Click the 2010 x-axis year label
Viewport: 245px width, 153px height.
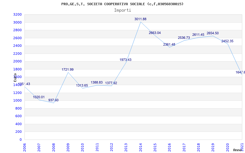click(x=82, y=147)
